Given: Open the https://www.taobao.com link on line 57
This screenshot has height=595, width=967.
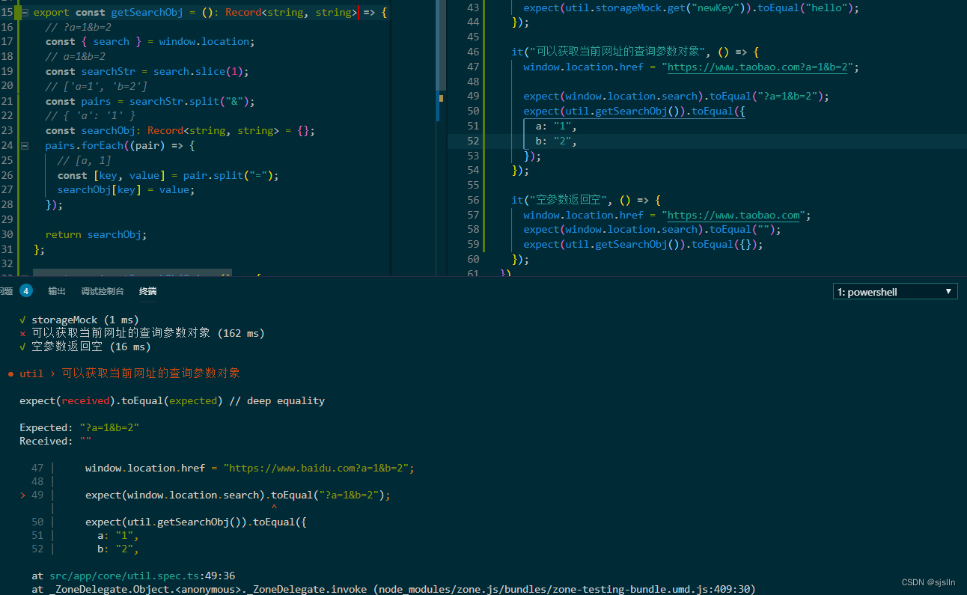Looking at the screenshot, I should (734, 215).
